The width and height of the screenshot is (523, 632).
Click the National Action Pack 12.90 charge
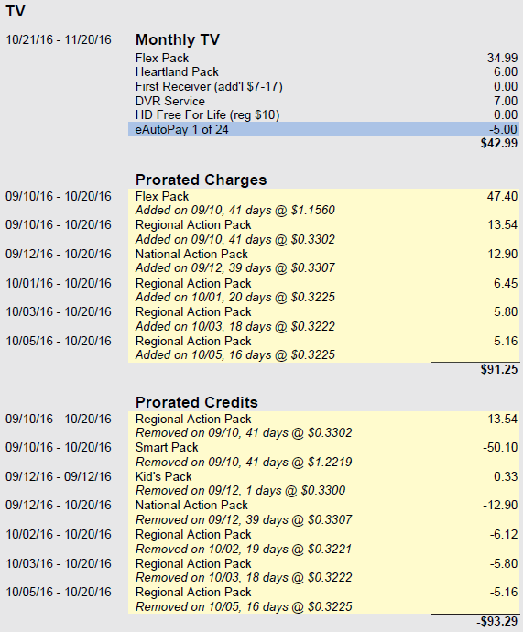(324, 261)
